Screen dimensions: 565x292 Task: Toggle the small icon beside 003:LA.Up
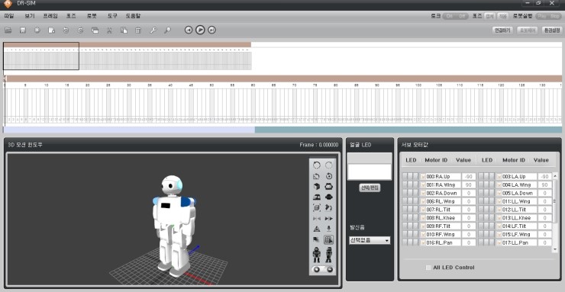(499, 177)
